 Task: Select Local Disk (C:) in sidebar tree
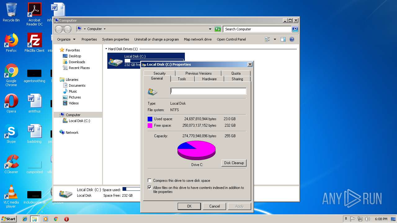coord(76,121)
